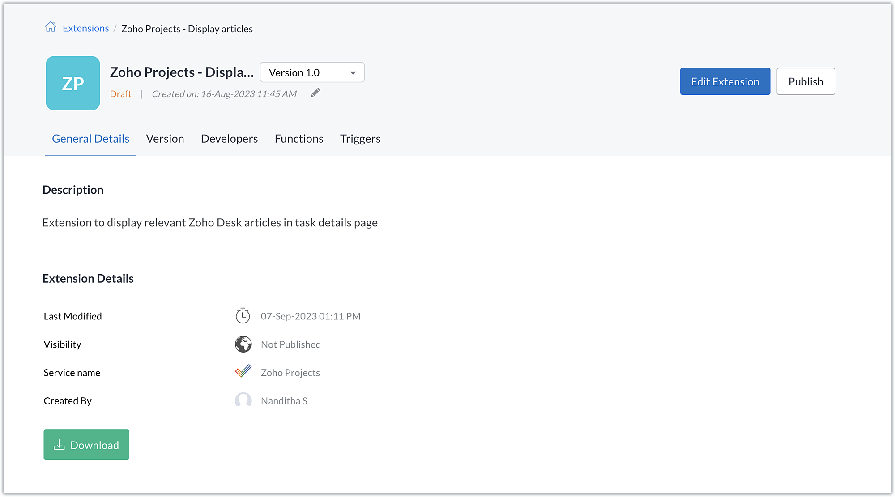
Task: Click the pencil edit icon
Action: point(315,93)
